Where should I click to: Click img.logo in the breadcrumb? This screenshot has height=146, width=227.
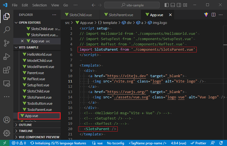pyautogui.click(x=158, y=23)
